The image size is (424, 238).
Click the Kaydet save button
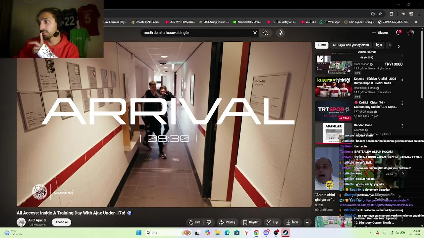(251, 222)
